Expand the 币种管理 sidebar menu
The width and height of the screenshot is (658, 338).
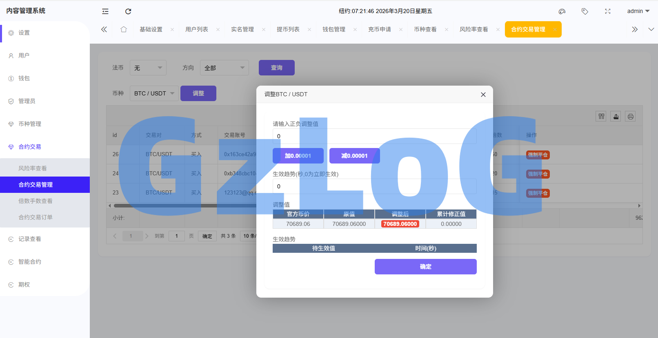coord(30,124)
